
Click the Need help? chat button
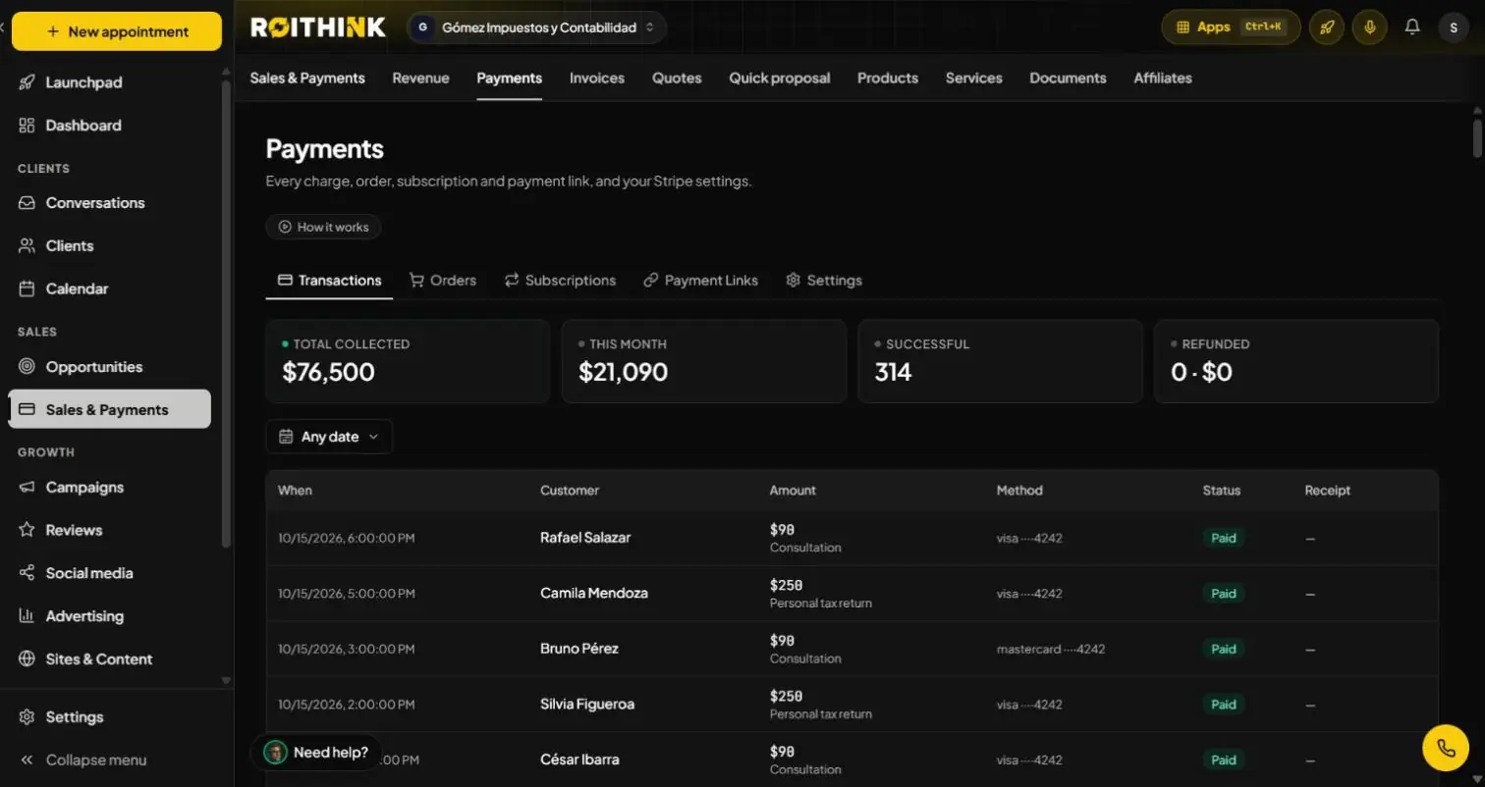316,753
